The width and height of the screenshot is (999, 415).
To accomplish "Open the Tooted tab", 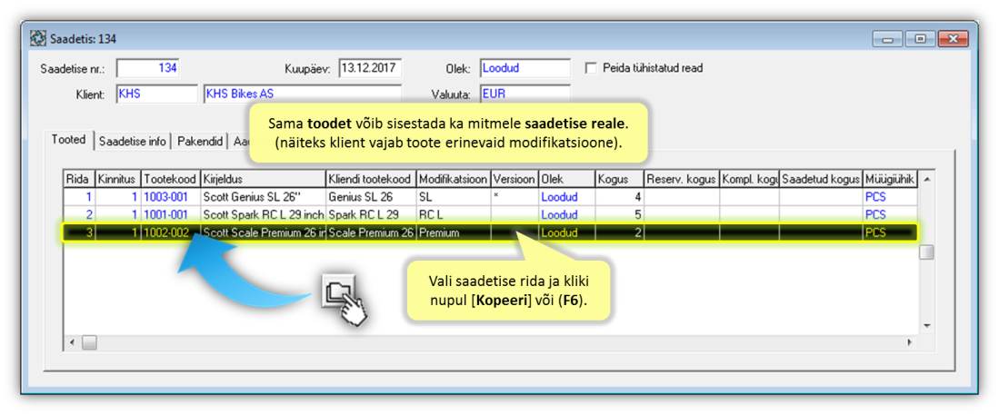I will [68, 140].
